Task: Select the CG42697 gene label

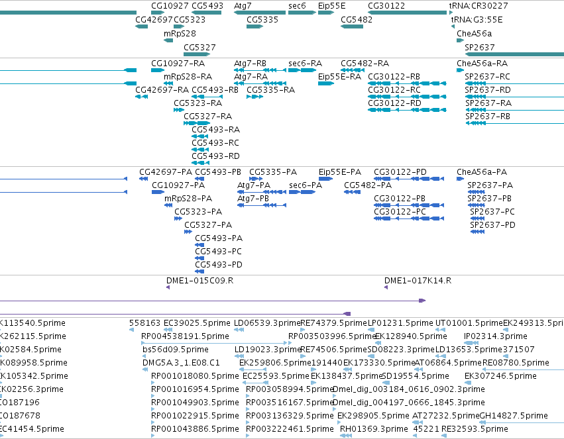Action: 154,19
